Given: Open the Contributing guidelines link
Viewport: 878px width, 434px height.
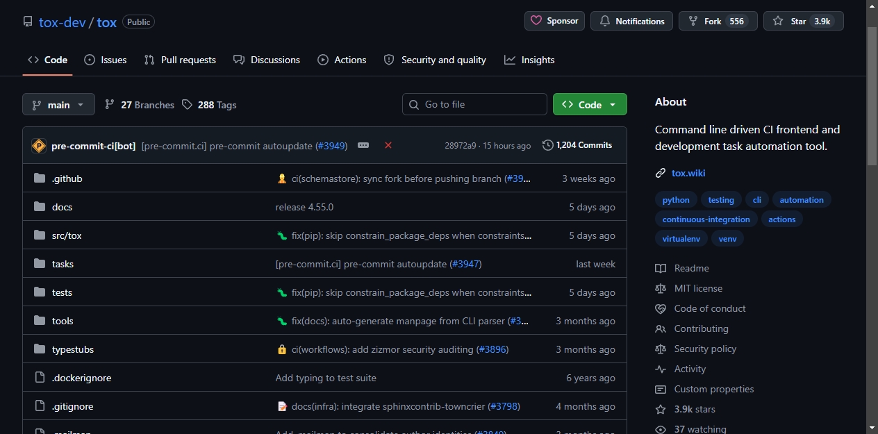Looking at the screenshot, I should point(691,328).
